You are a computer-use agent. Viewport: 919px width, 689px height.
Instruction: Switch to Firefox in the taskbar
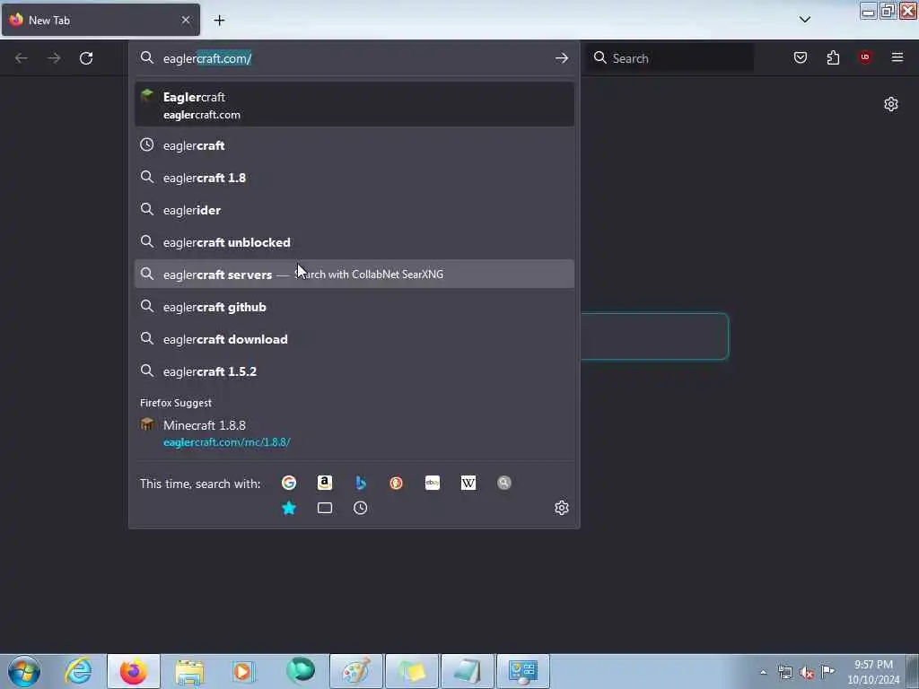click(134, 671)
